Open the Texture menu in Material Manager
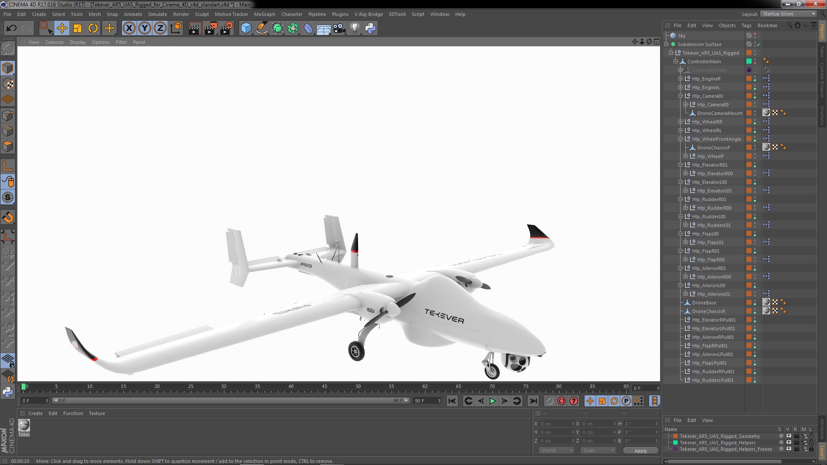 [97, 413]
